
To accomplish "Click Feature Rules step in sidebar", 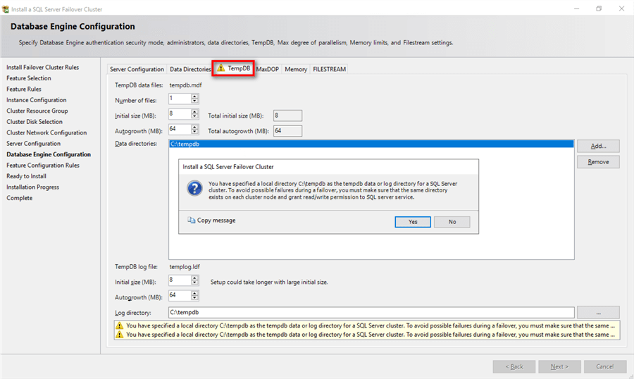I will [24, 89].
